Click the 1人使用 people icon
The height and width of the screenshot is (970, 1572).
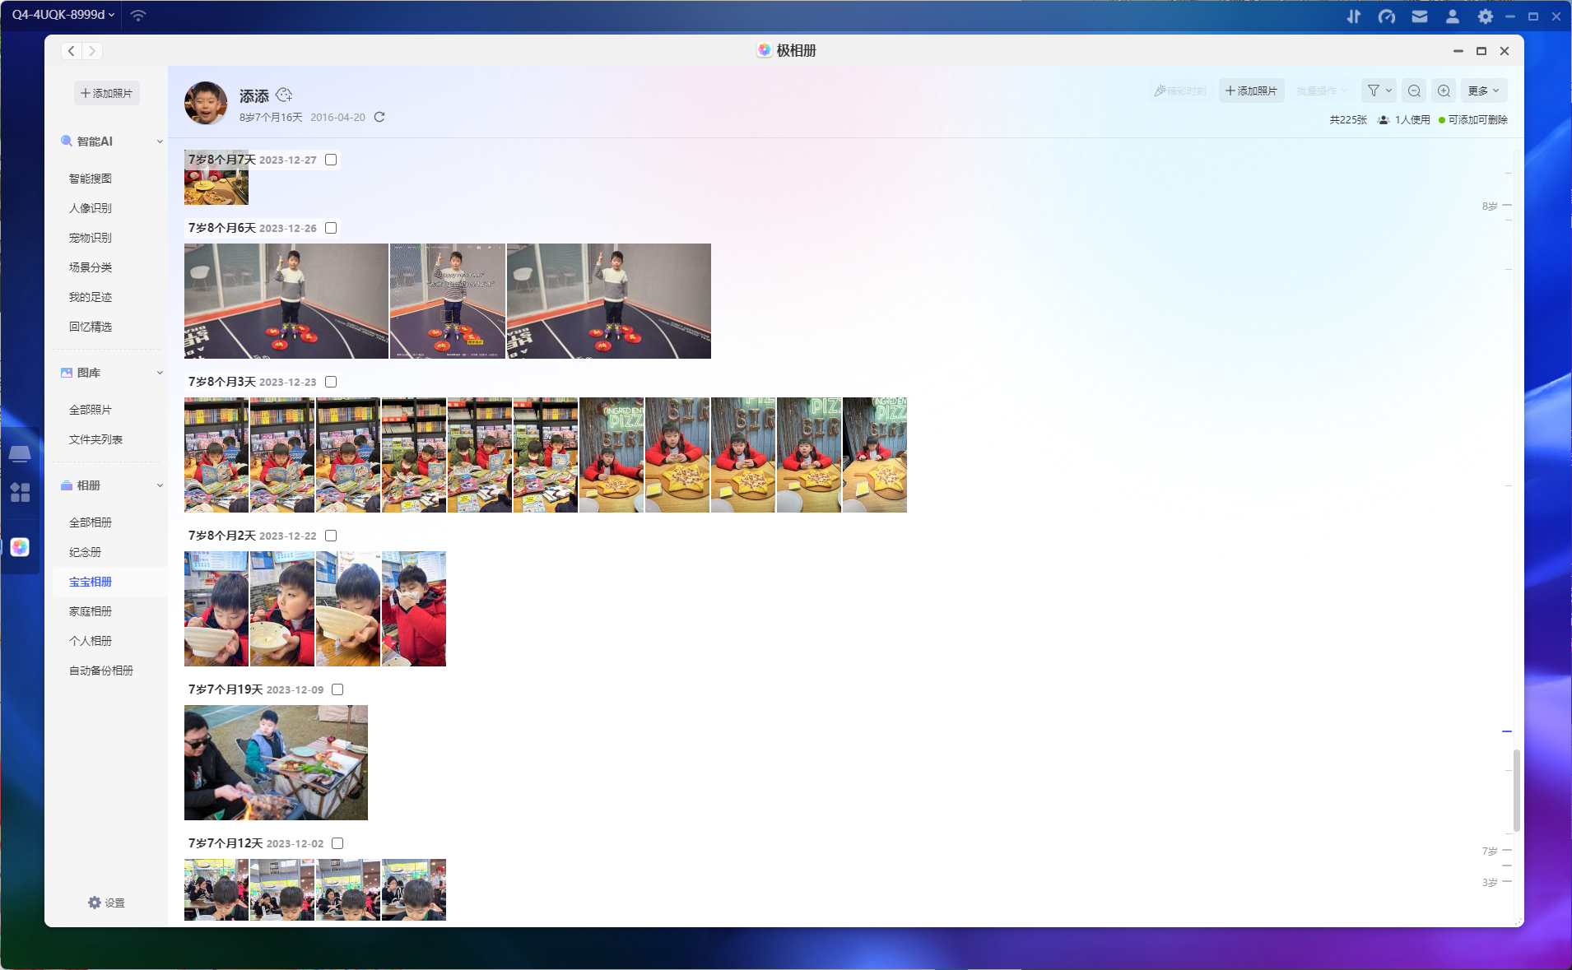click(1384, 120)
